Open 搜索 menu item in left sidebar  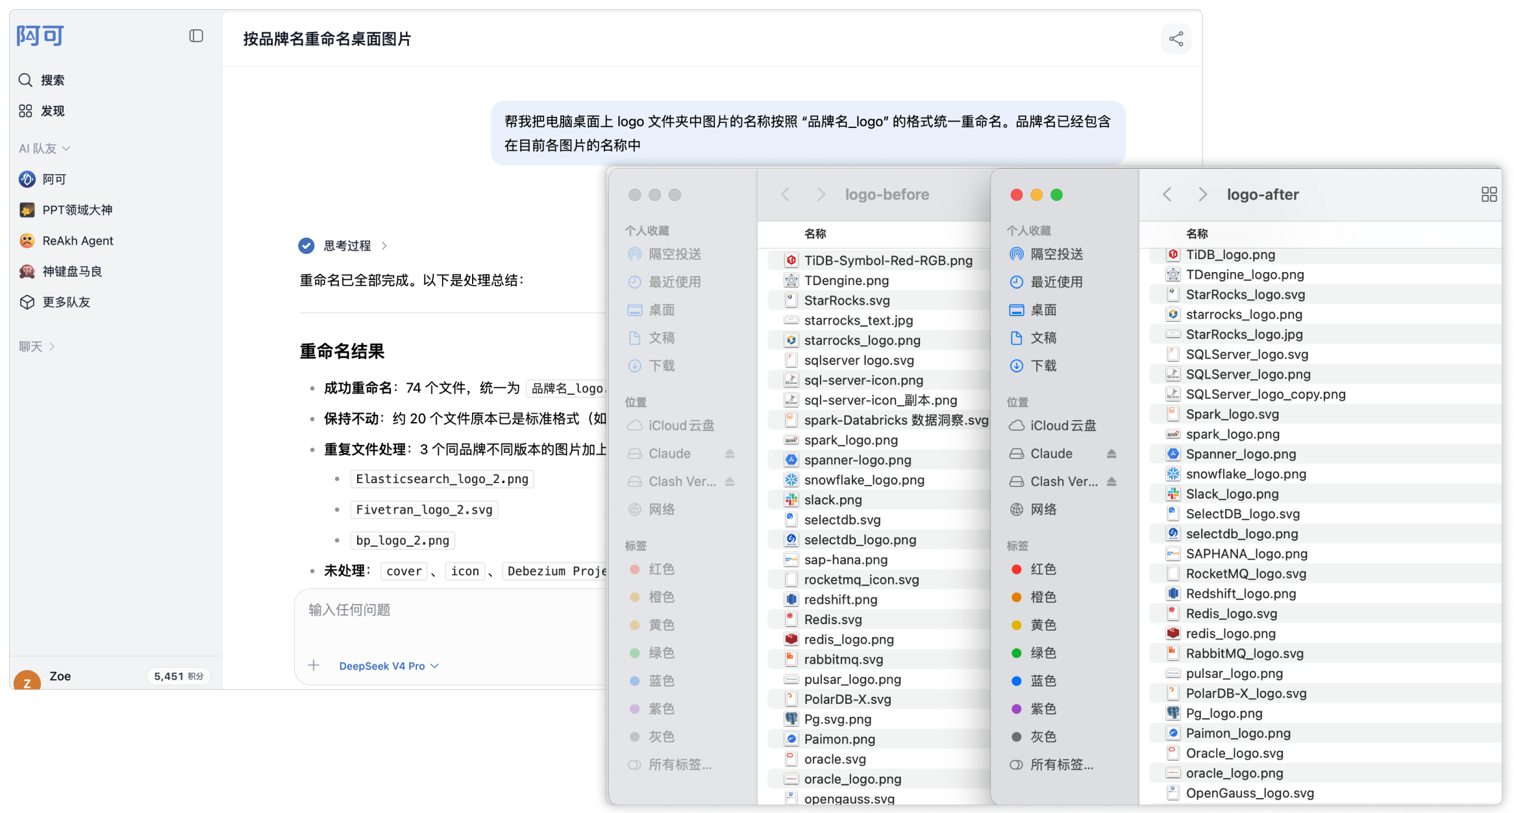coord(42,80)
